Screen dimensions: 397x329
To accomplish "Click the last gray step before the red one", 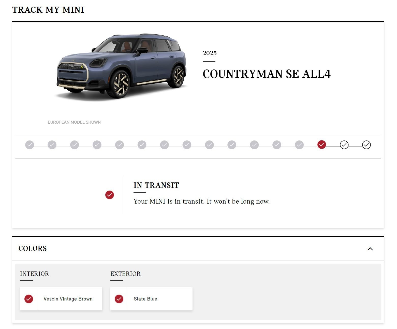I will point(299,145).
